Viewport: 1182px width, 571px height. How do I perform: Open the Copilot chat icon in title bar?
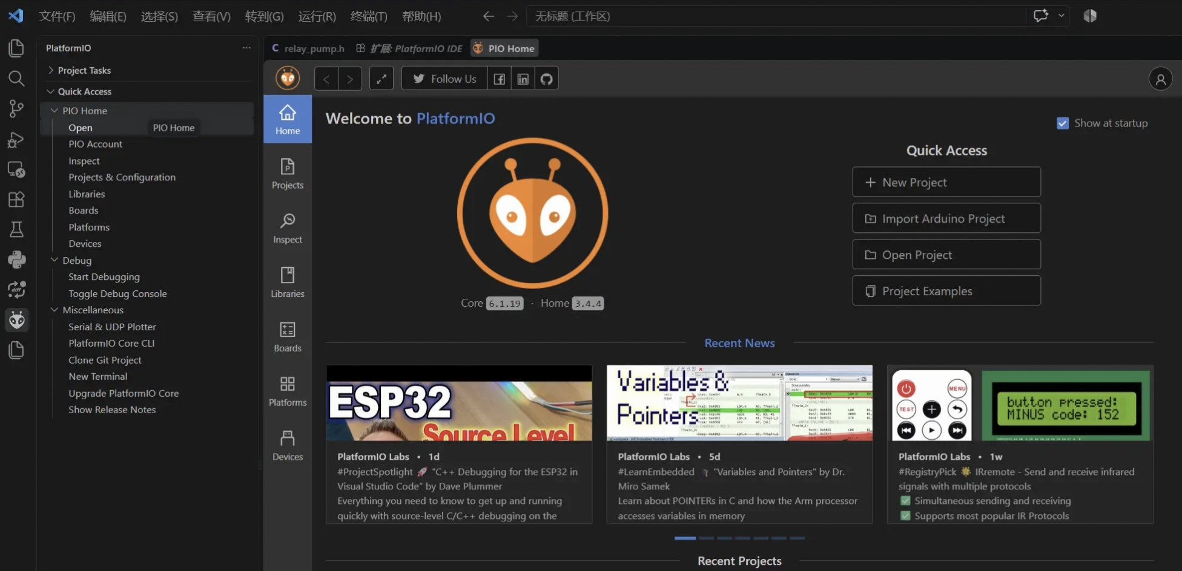point(1041,16)
